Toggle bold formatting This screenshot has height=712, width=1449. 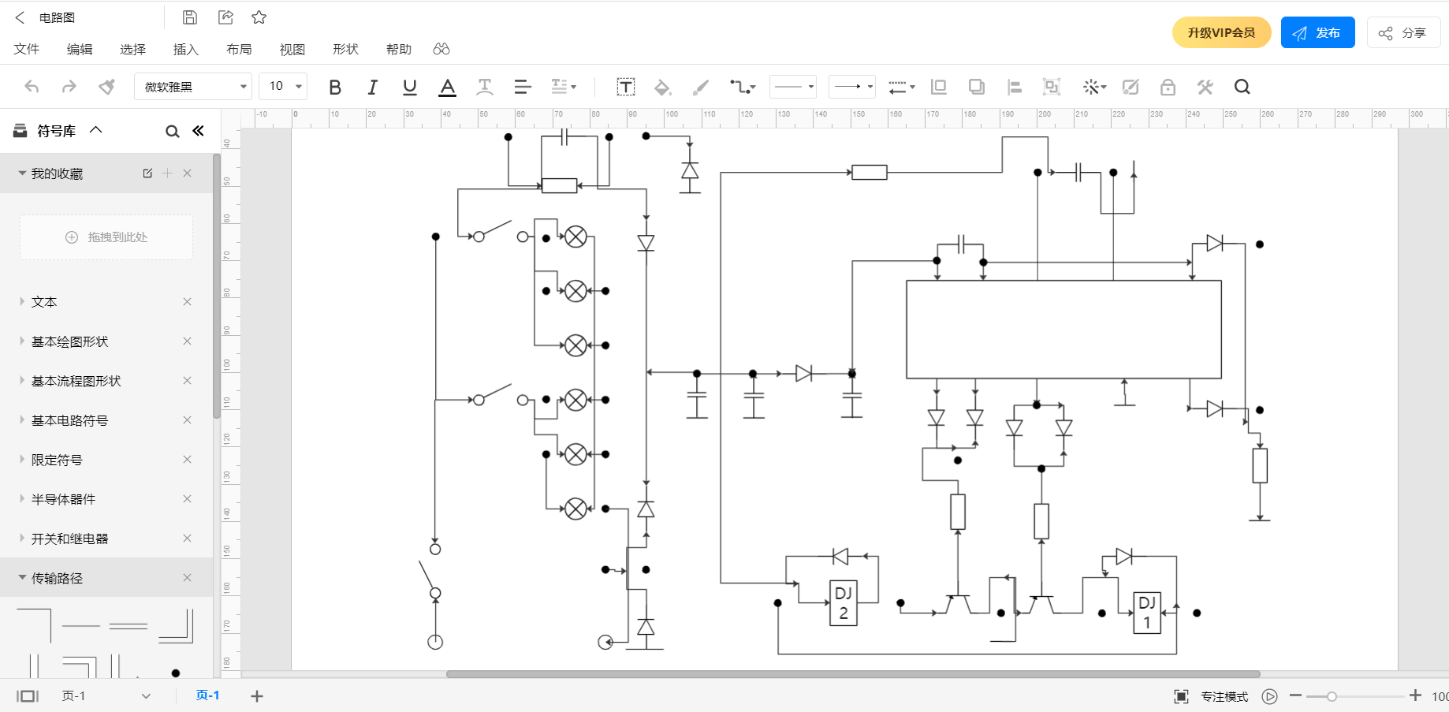pyautogui.click(x=335, y=87)
